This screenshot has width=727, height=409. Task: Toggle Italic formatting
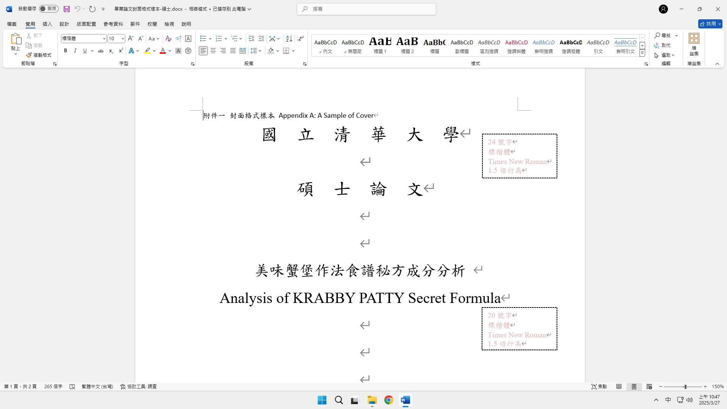pyautogui.click(x=75, y=51)
